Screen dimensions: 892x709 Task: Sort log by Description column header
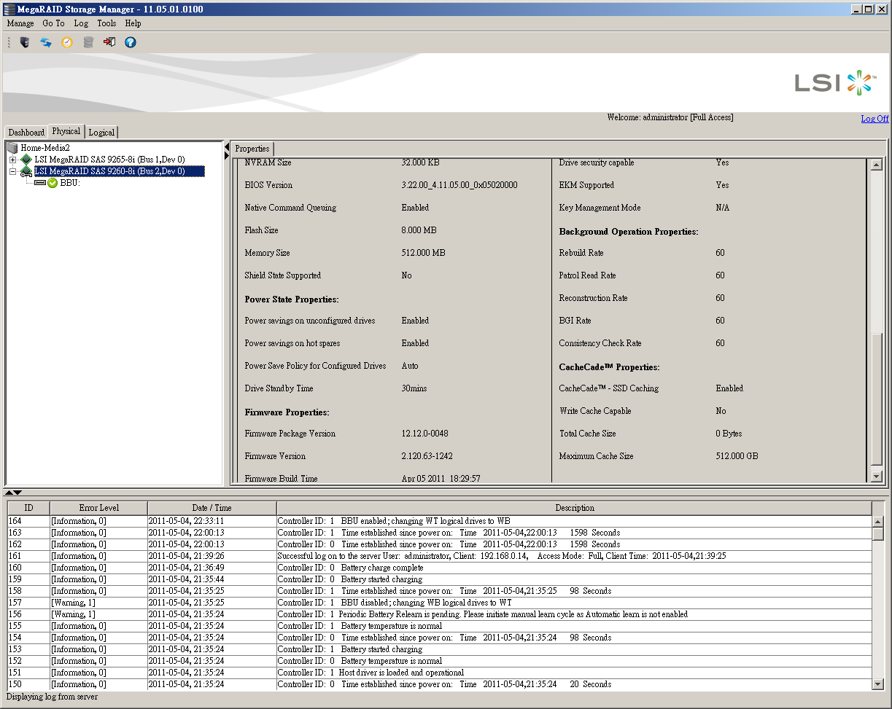[574, 508]
